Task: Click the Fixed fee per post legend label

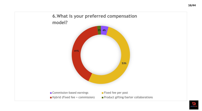Action: pyautogui.click(x=116, y=93)
